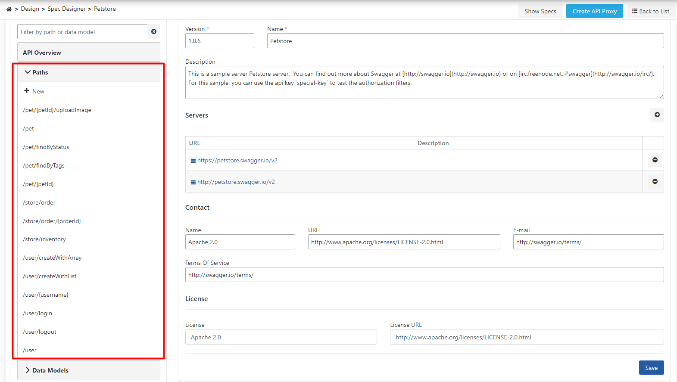The image size is (677, 382).
Task: Open the API Overview panel
Action: click(x=88, y=53)
